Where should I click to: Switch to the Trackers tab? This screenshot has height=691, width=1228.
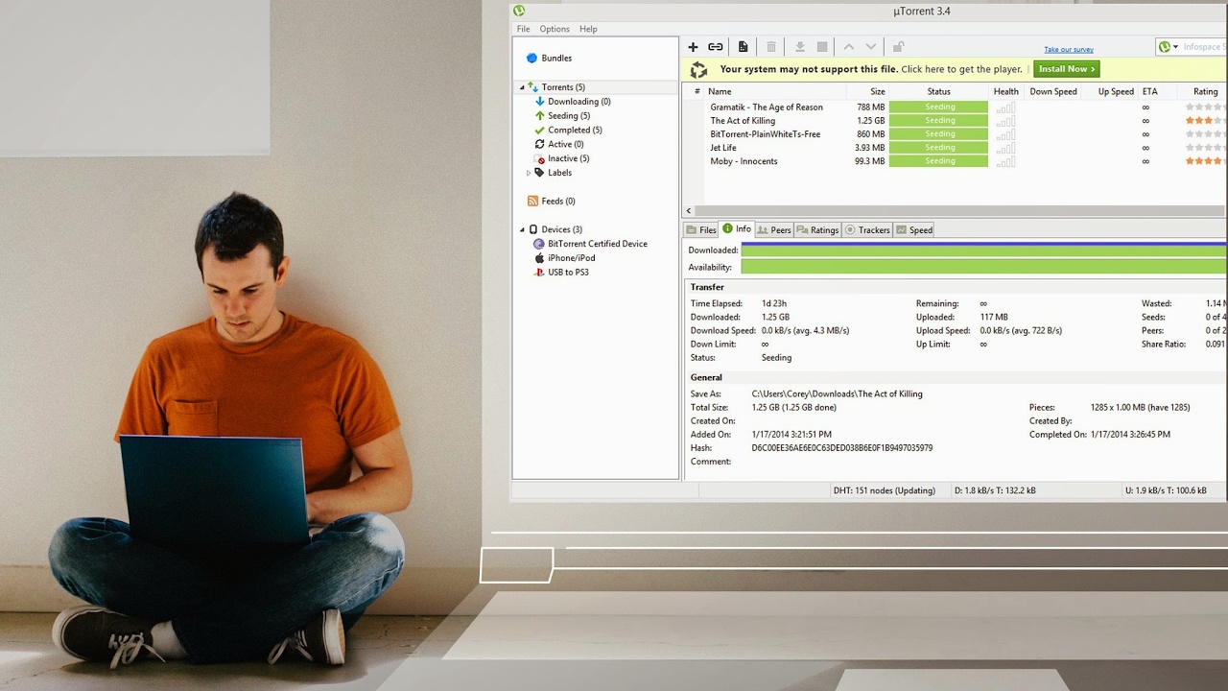click(x=867, y=230)
